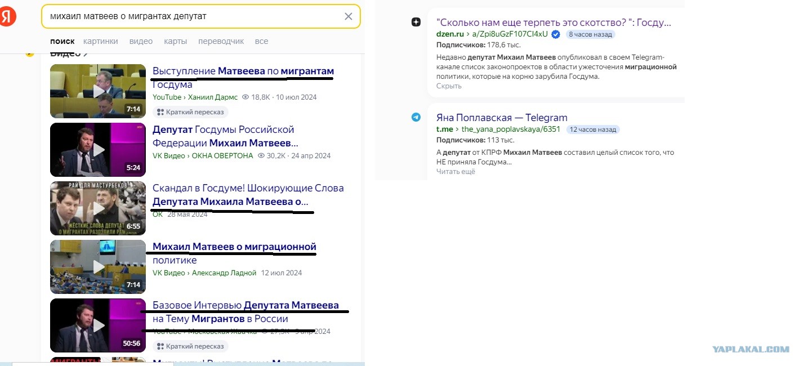Click the Yandex logo icon
804x366 pixels.
(x=6, y=17)
